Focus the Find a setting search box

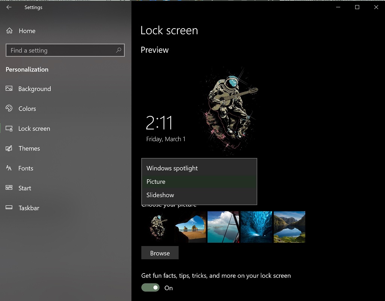65,50
